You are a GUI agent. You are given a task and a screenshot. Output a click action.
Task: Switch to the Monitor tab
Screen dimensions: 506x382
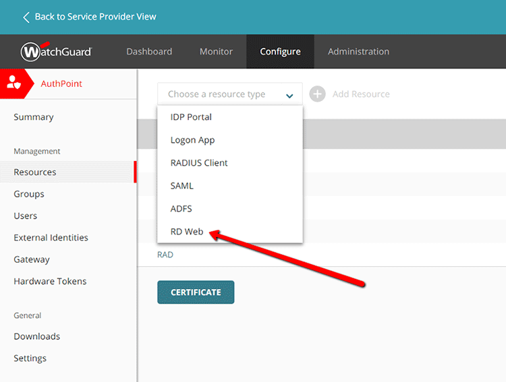tap(216, 52)
